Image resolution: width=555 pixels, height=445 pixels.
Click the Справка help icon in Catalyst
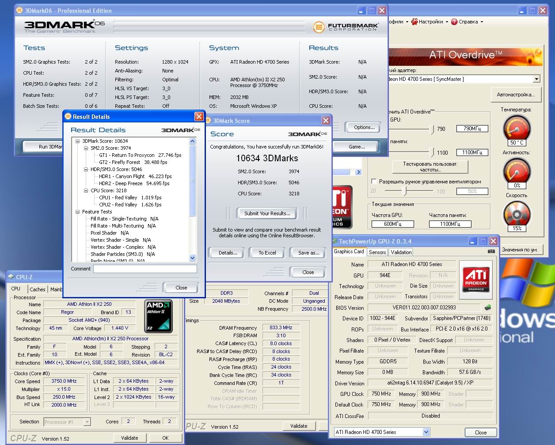454,21
